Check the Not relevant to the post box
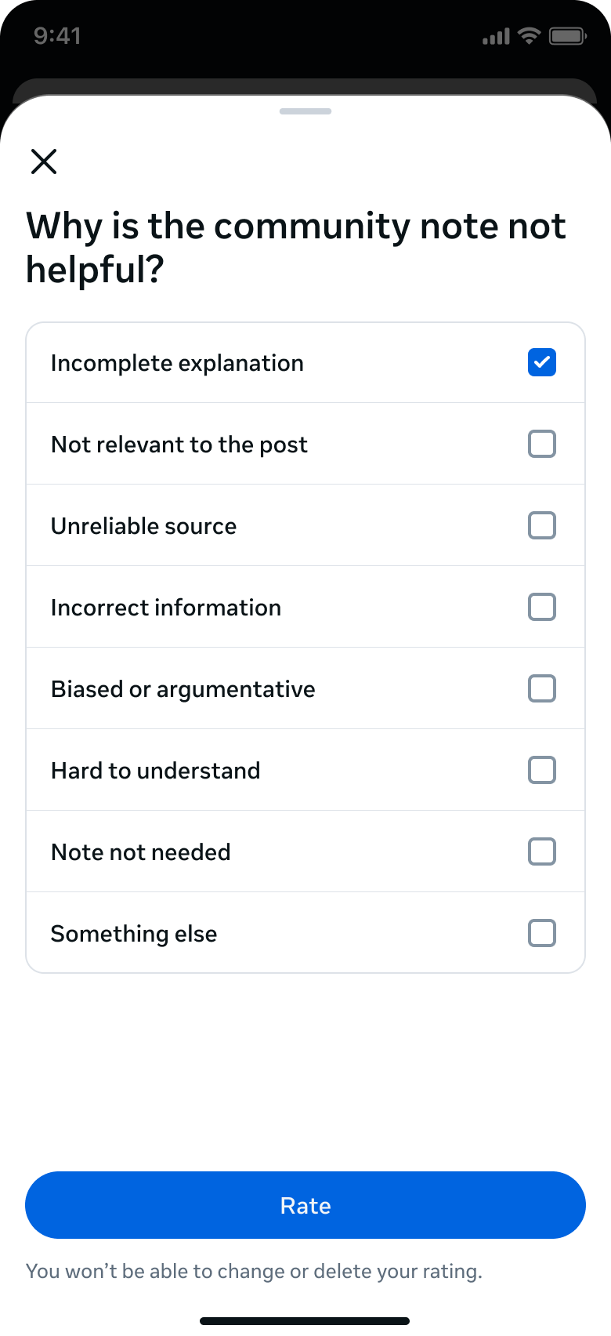The image size is (611, 1336). point(542,445)
